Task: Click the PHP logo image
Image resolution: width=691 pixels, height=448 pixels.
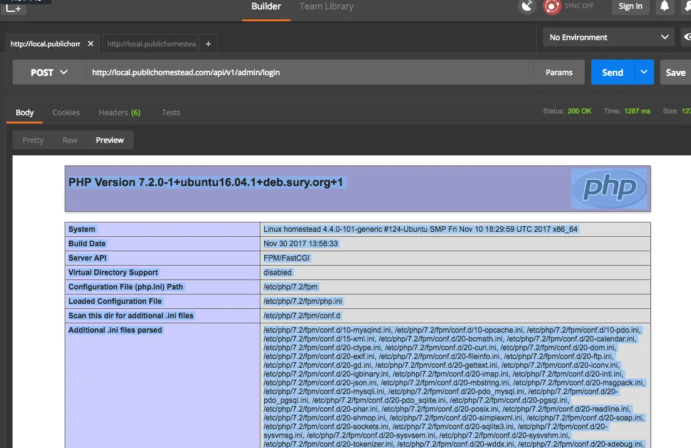Action: (x=609, y=189)
